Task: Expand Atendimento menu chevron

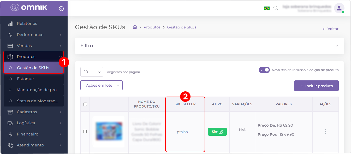Action: point(60,145)
